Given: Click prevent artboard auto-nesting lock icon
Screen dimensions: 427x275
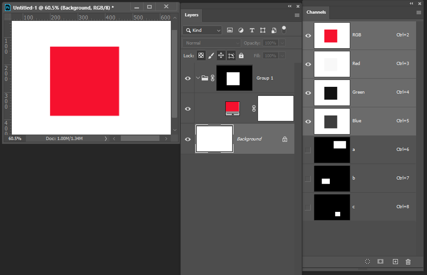Looking at the screenshot, I should (x=231, y=55).
